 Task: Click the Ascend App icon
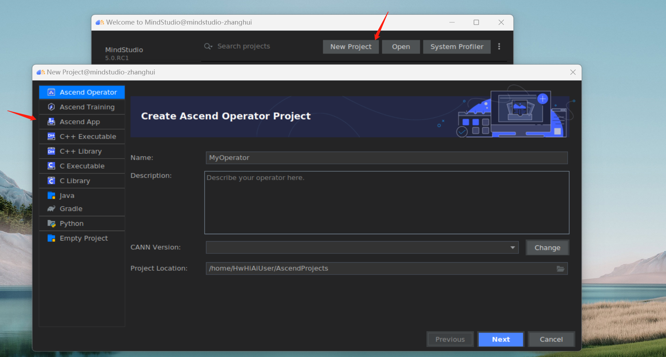[51, 122]
